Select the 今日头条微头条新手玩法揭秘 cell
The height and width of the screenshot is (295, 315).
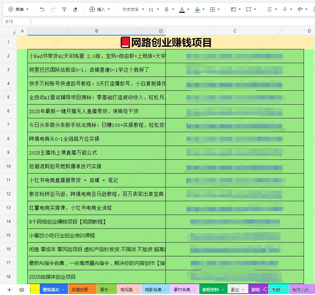click(x=97, y=125)
